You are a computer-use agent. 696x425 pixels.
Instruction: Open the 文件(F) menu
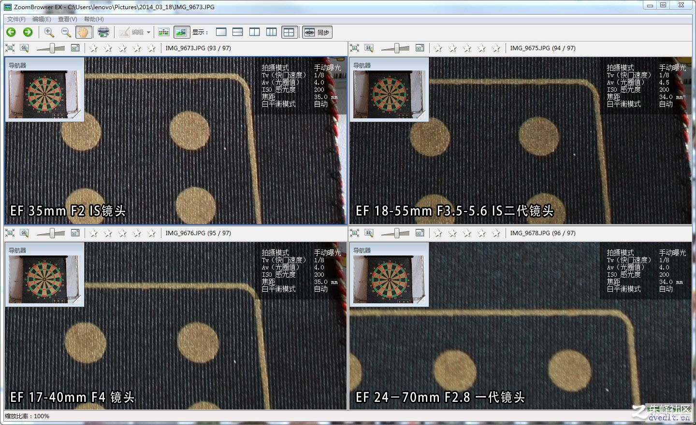point(16,19)
